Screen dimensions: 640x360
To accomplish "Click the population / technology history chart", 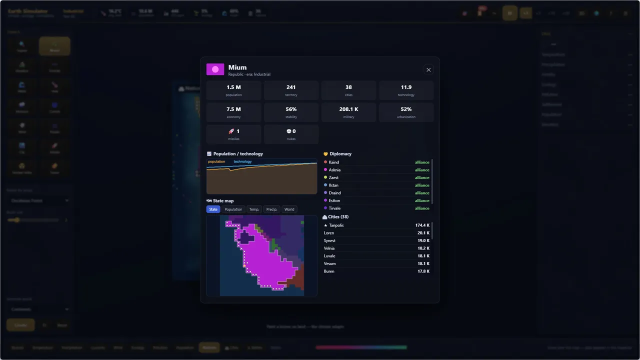I will (x=262, y=176).
